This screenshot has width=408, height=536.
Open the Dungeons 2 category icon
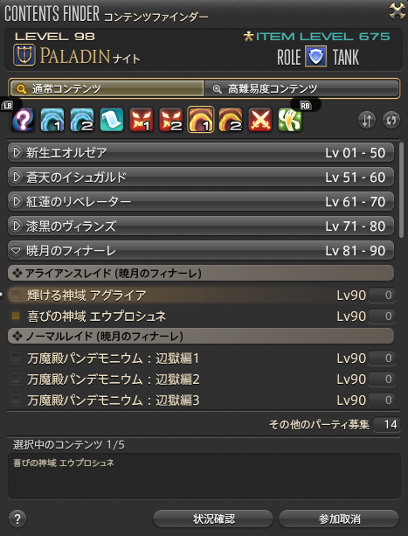click(82, 120)
